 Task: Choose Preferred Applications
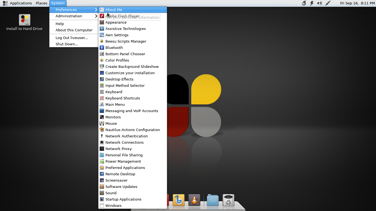click(x=133, y=168)
